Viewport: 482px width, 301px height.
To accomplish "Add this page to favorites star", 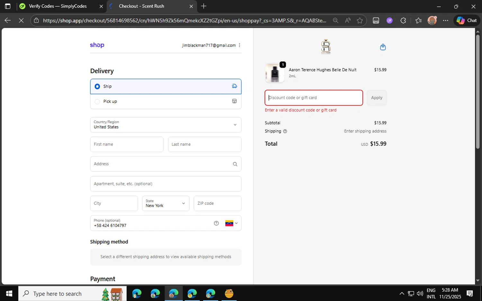I will click(x=360, y=20).
